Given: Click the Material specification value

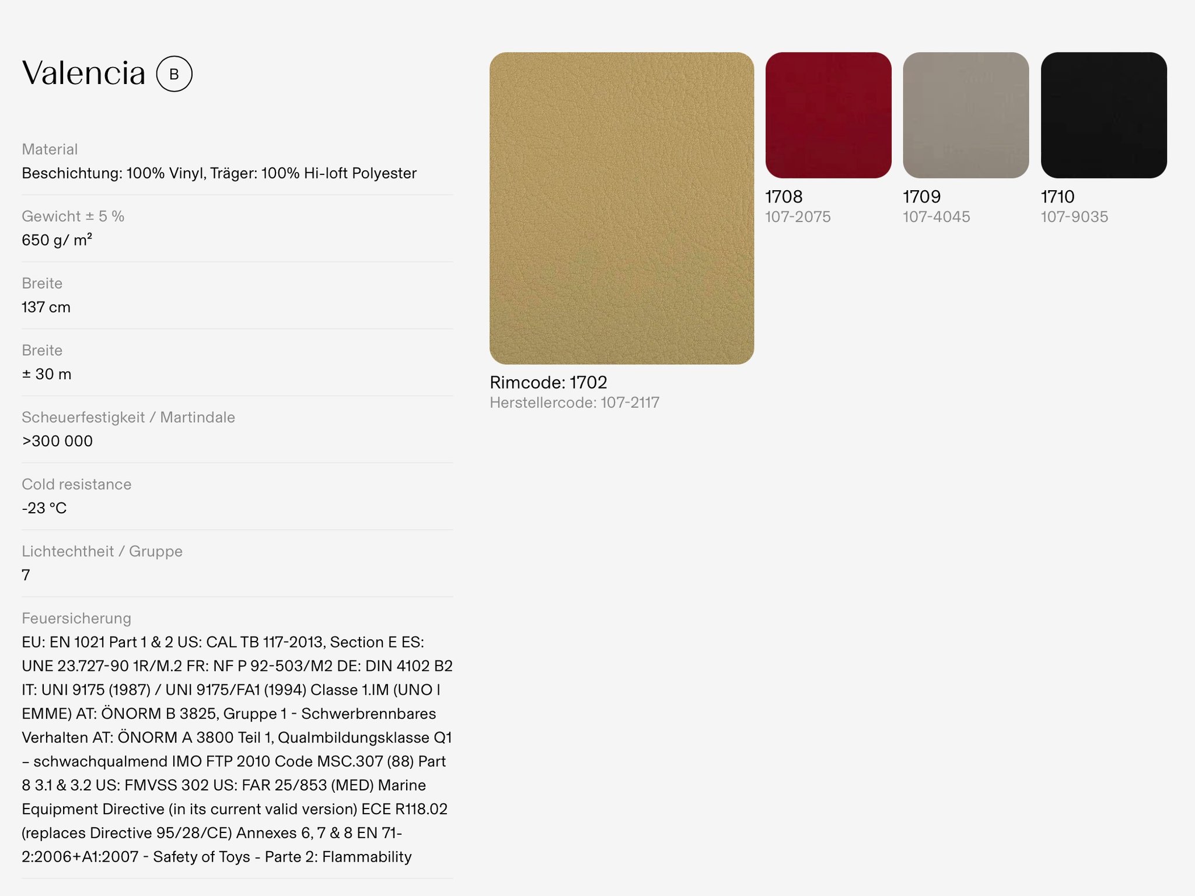Looking at the screenshot, I should 219,173.
